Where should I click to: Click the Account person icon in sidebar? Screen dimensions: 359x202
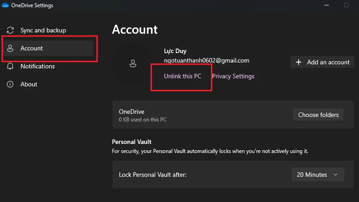pos(10,48)
